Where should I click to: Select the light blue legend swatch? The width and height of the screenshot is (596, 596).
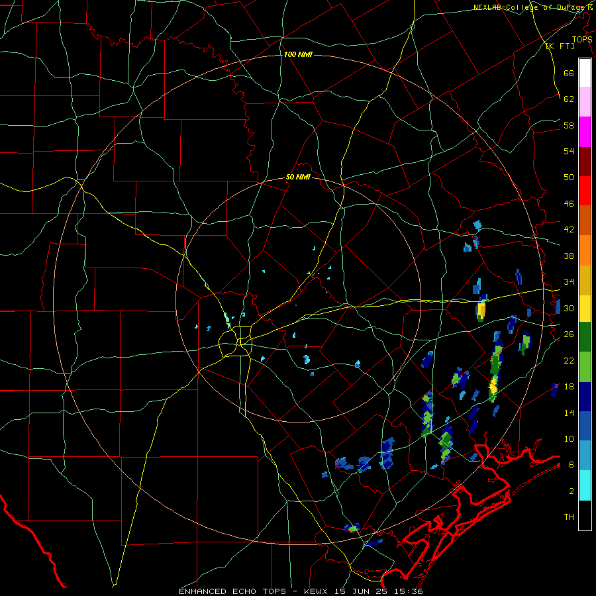585,456
